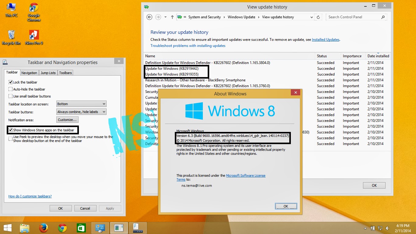Switch to Control Panel taskbar item

click(100, 228)
